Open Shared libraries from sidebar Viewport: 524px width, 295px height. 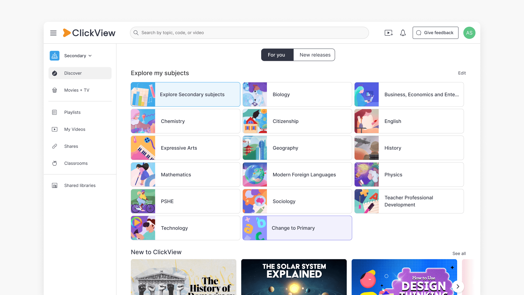(x=80, y=185)
